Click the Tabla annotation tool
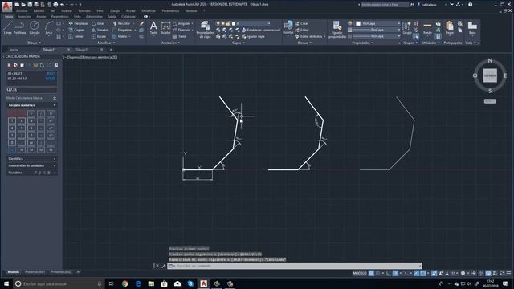 coord(179,36)
